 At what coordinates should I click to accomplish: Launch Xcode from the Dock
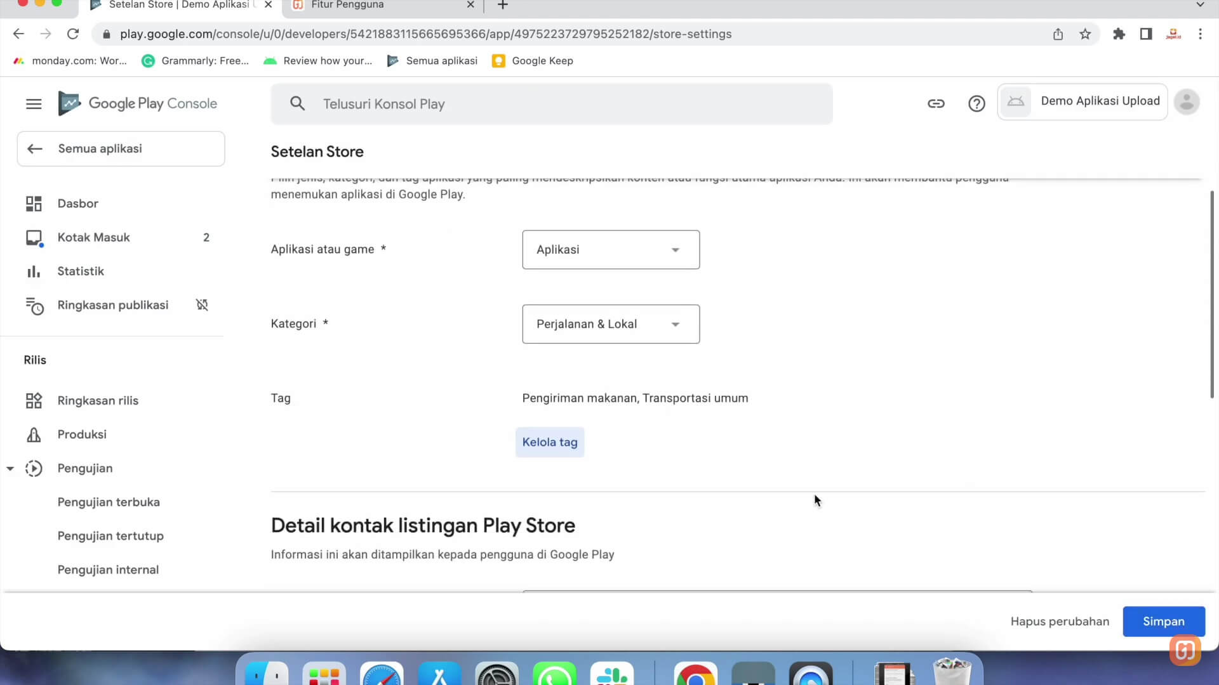[439, 674]
